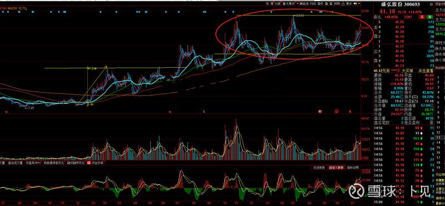Image resolution: width=445 pixels, height=206 pixels.
Task: Click the 九转 toolbar item
Action: pyautogui.click(x=277, y=4)
